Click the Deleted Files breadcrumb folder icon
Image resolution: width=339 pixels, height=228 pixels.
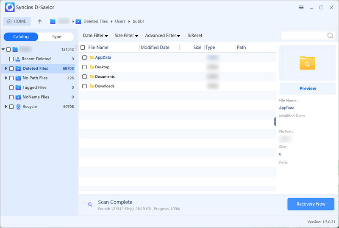click(78, 21)
